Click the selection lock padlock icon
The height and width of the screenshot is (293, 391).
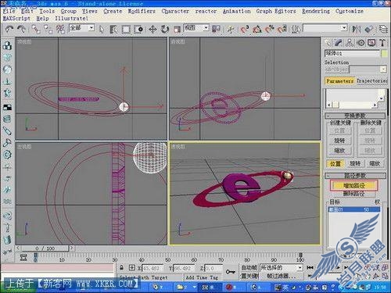pos(121,267)
